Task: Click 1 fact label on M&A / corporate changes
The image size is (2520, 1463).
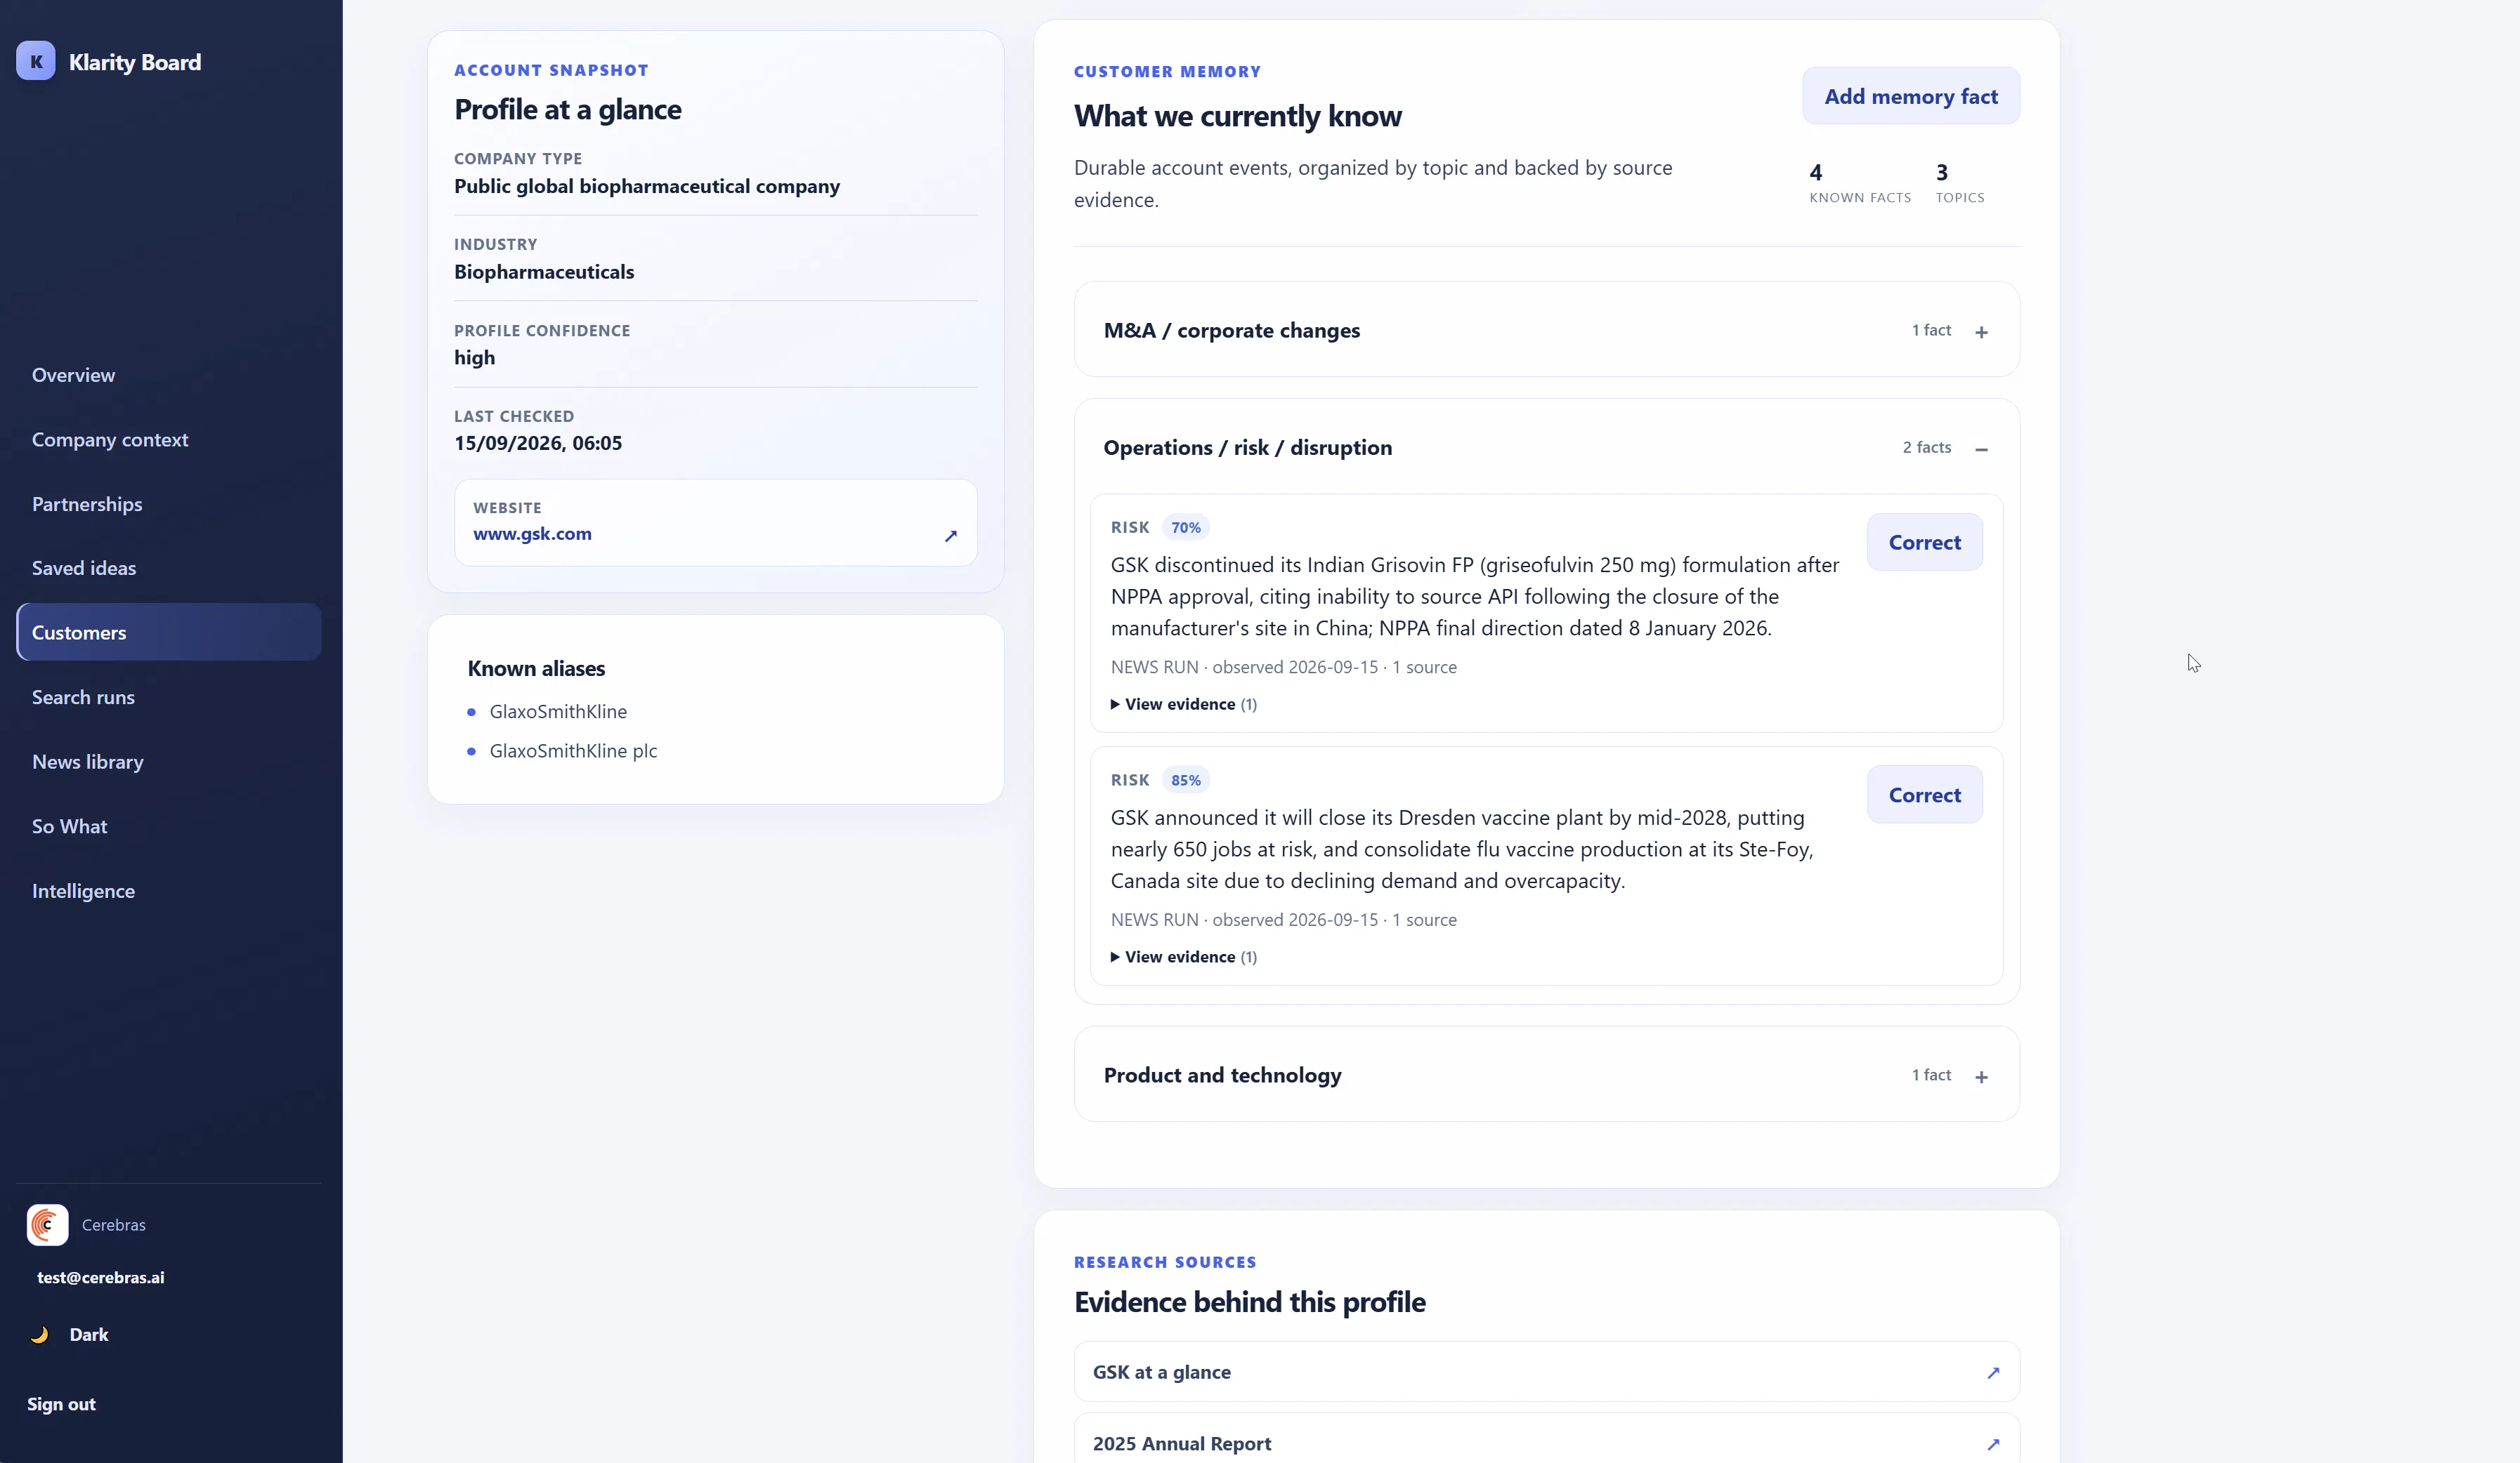Action: pyautogui.click(x=1931, y=331)
